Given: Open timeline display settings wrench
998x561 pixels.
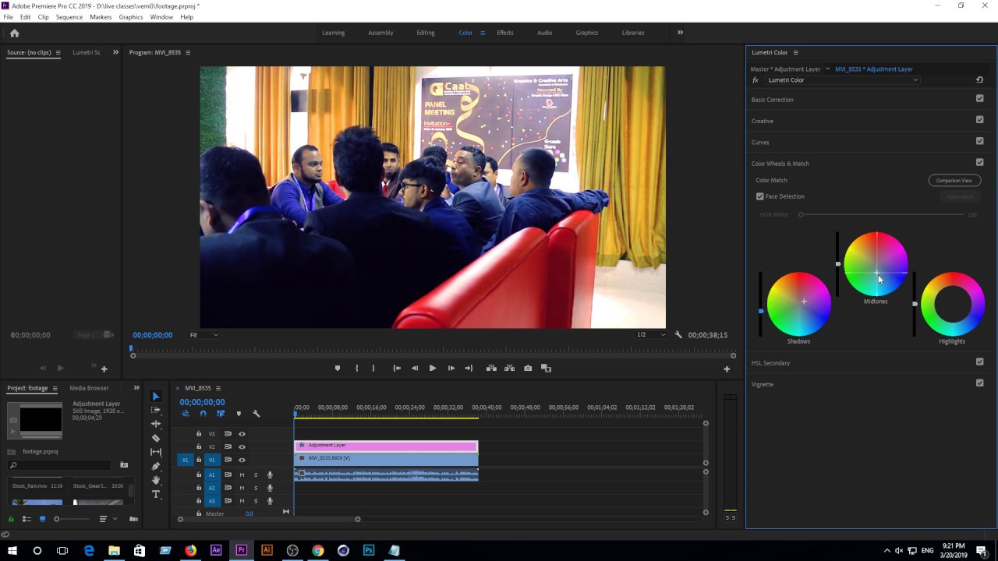Looking at the screenshot, I should (257, 414).
